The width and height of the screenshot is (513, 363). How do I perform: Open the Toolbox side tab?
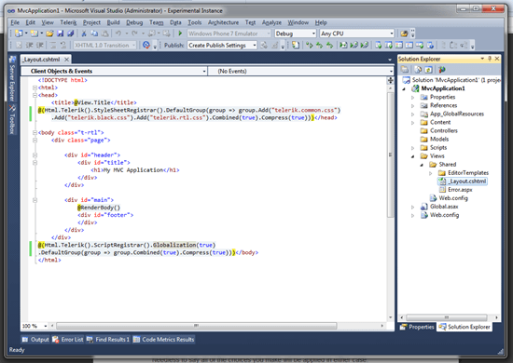pos(12,119)
